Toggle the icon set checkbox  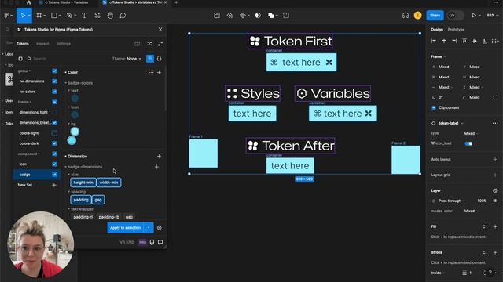[x=54, y=164]
